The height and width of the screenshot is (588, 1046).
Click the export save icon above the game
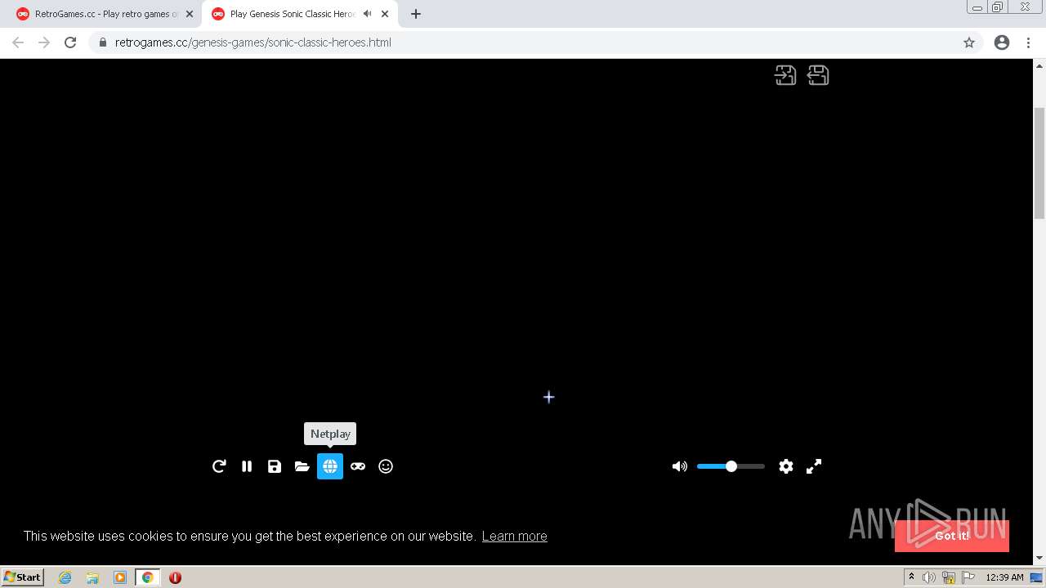pos(818,75)
